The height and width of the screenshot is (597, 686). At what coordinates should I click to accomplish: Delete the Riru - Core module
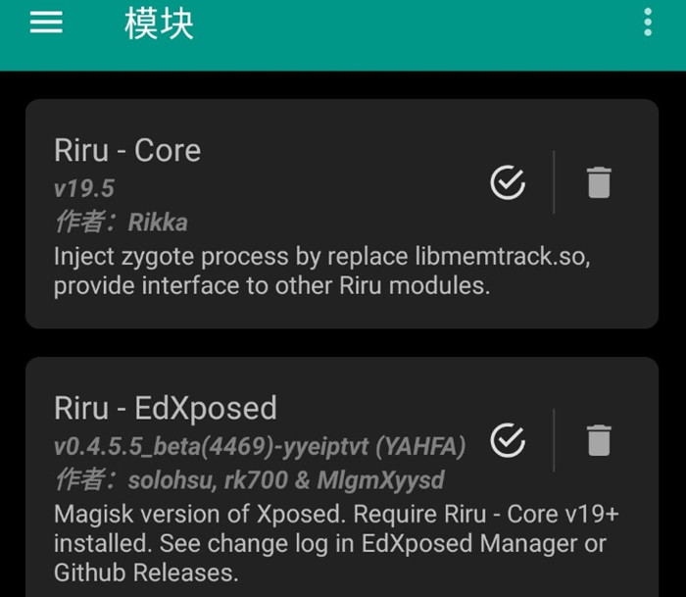pyautogui.click(x=599, y=182)
